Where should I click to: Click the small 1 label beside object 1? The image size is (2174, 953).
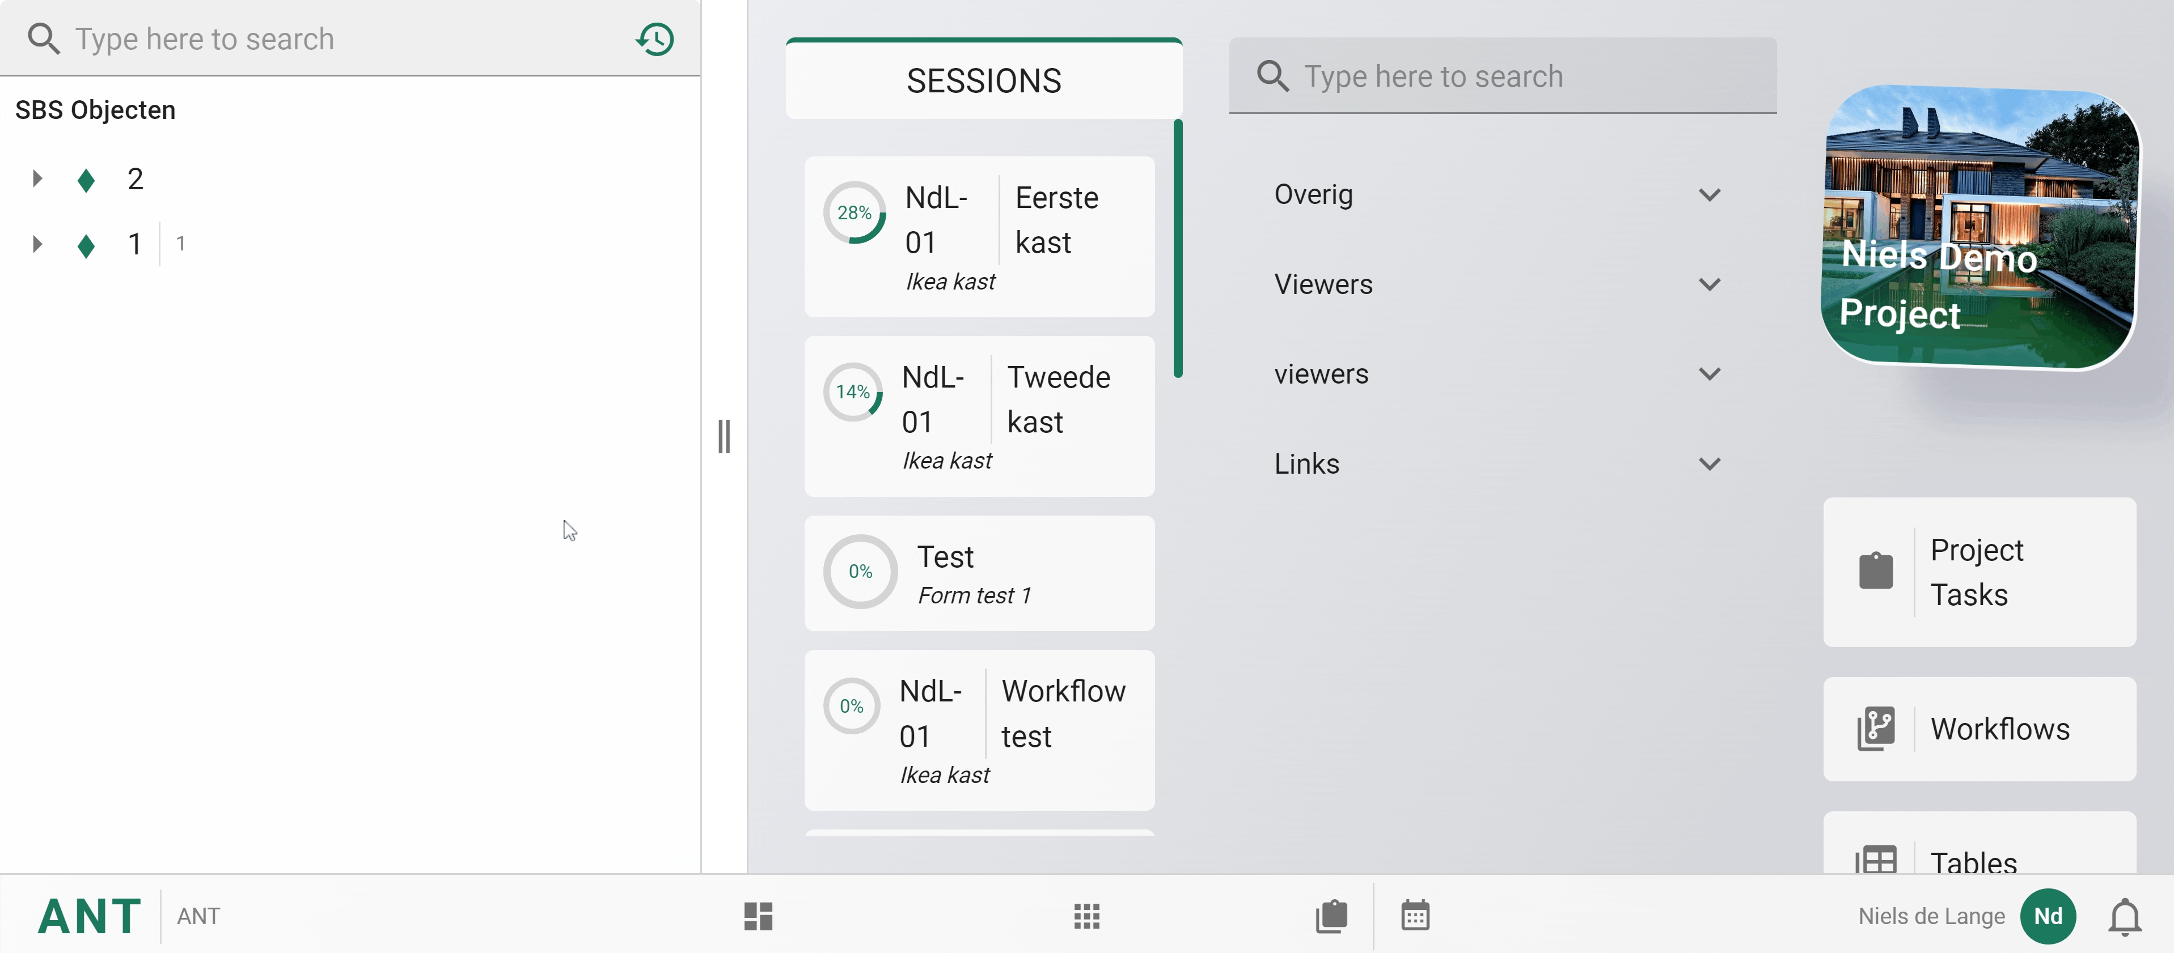pos(180,244)
